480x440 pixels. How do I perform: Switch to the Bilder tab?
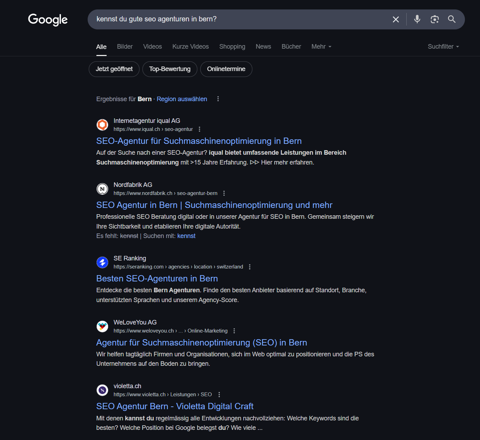click(x=125, y=47)
